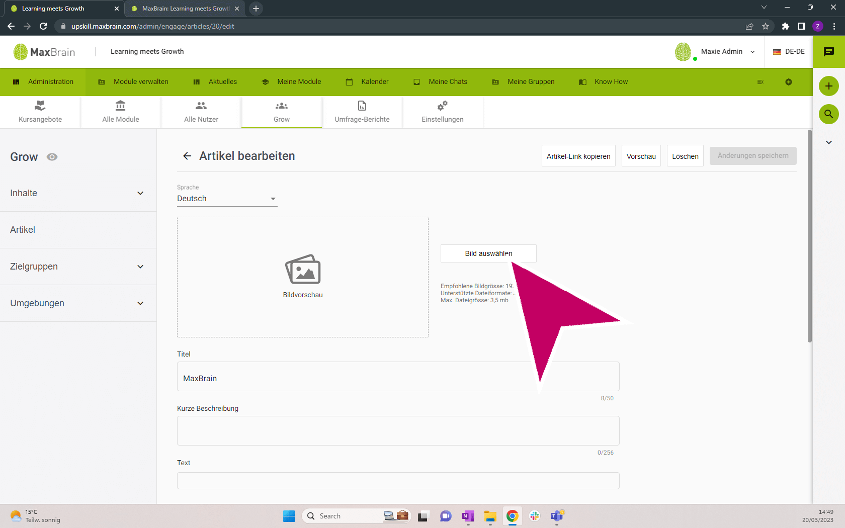This screenshot has width=845, height=528.
Task: Open Aktuelles menu item
Action: (x=215, y=82)
